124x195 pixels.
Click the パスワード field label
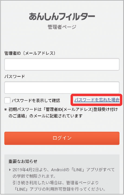(x=15, y=76)
